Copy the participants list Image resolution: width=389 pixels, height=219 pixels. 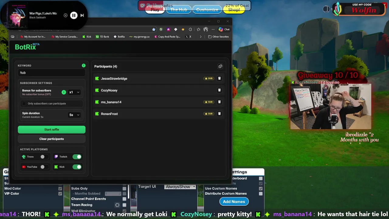[220, 66]
